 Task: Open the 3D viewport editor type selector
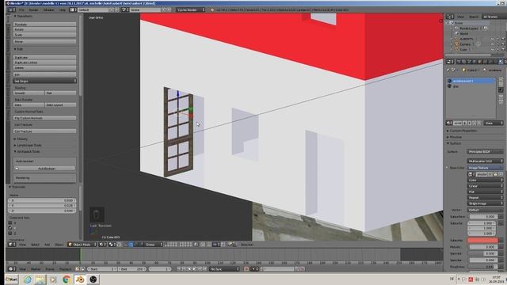point(12,245)
